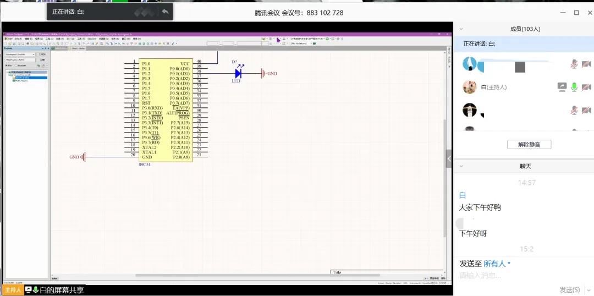Collapse the 成员 members panel chevron

point(461,29)
